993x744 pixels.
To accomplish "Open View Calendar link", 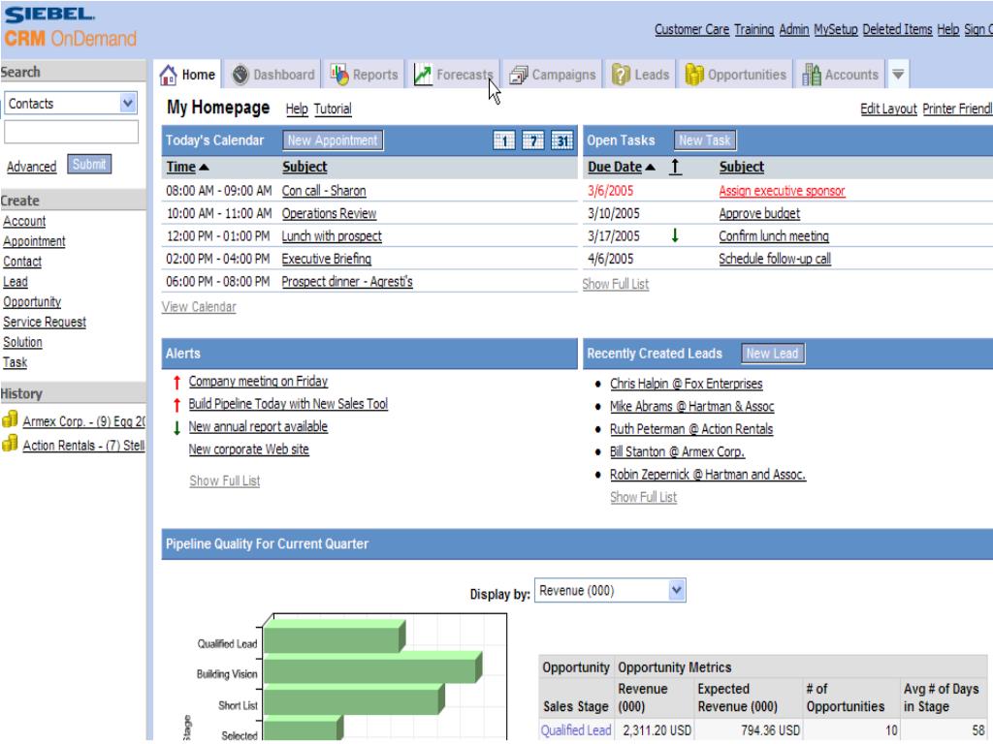I will point(199,307).
